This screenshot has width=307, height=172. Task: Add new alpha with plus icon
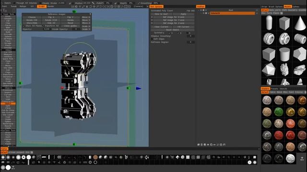(x=13, y=167)
